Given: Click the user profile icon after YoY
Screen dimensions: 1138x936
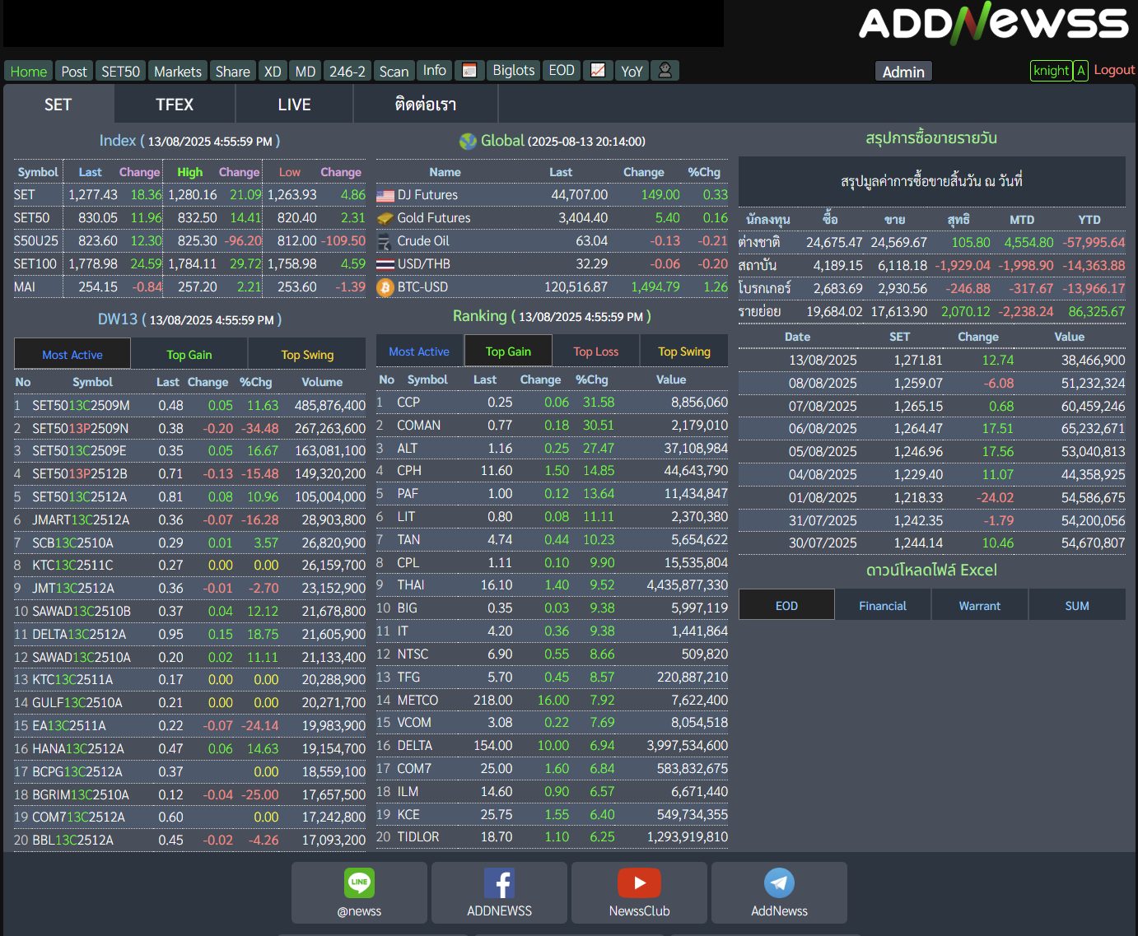Looking at the screenshot, I should [665, 71].
